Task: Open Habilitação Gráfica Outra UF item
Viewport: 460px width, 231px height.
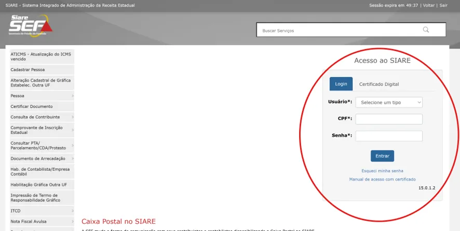Action: [42, 185]
